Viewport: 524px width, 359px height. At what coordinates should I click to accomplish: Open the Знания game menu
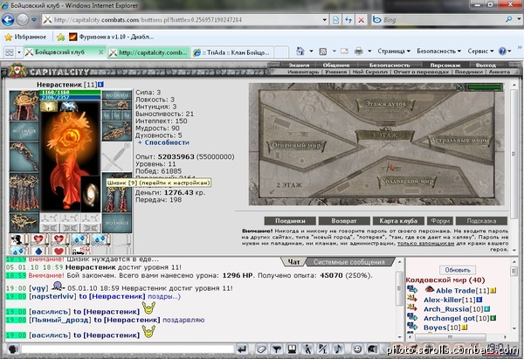[299, 65]
